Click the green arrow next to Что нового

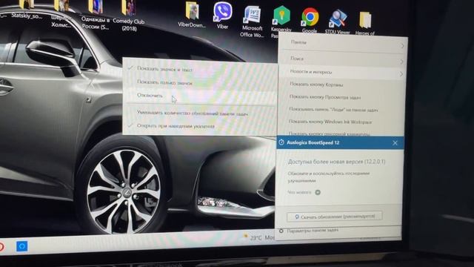tap(318, 192)
